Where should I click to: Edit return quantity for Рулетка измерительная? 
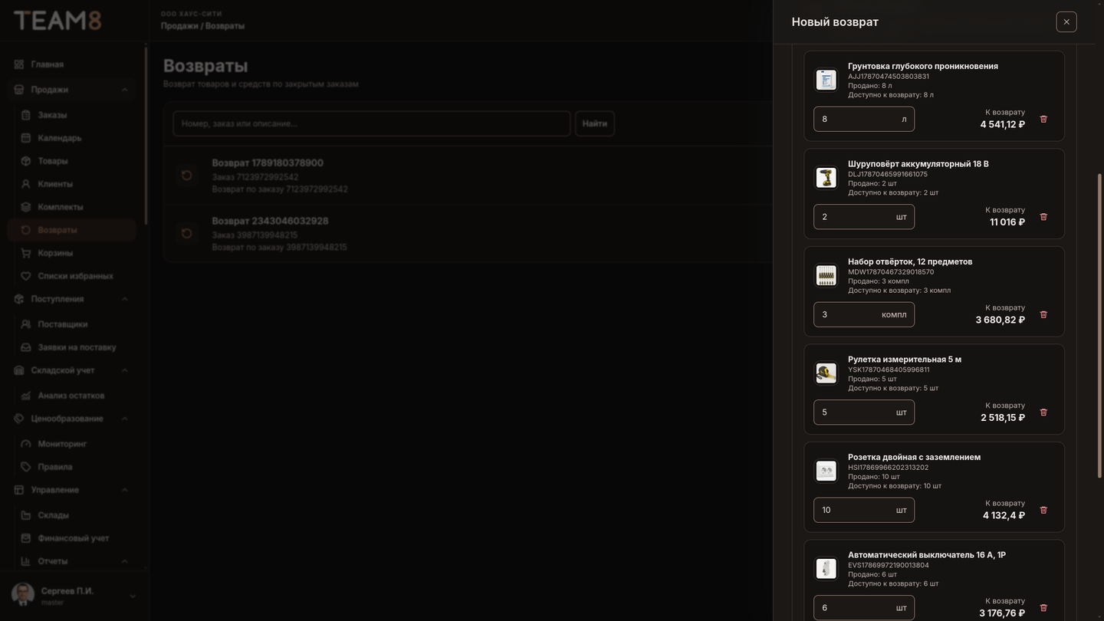864,412
